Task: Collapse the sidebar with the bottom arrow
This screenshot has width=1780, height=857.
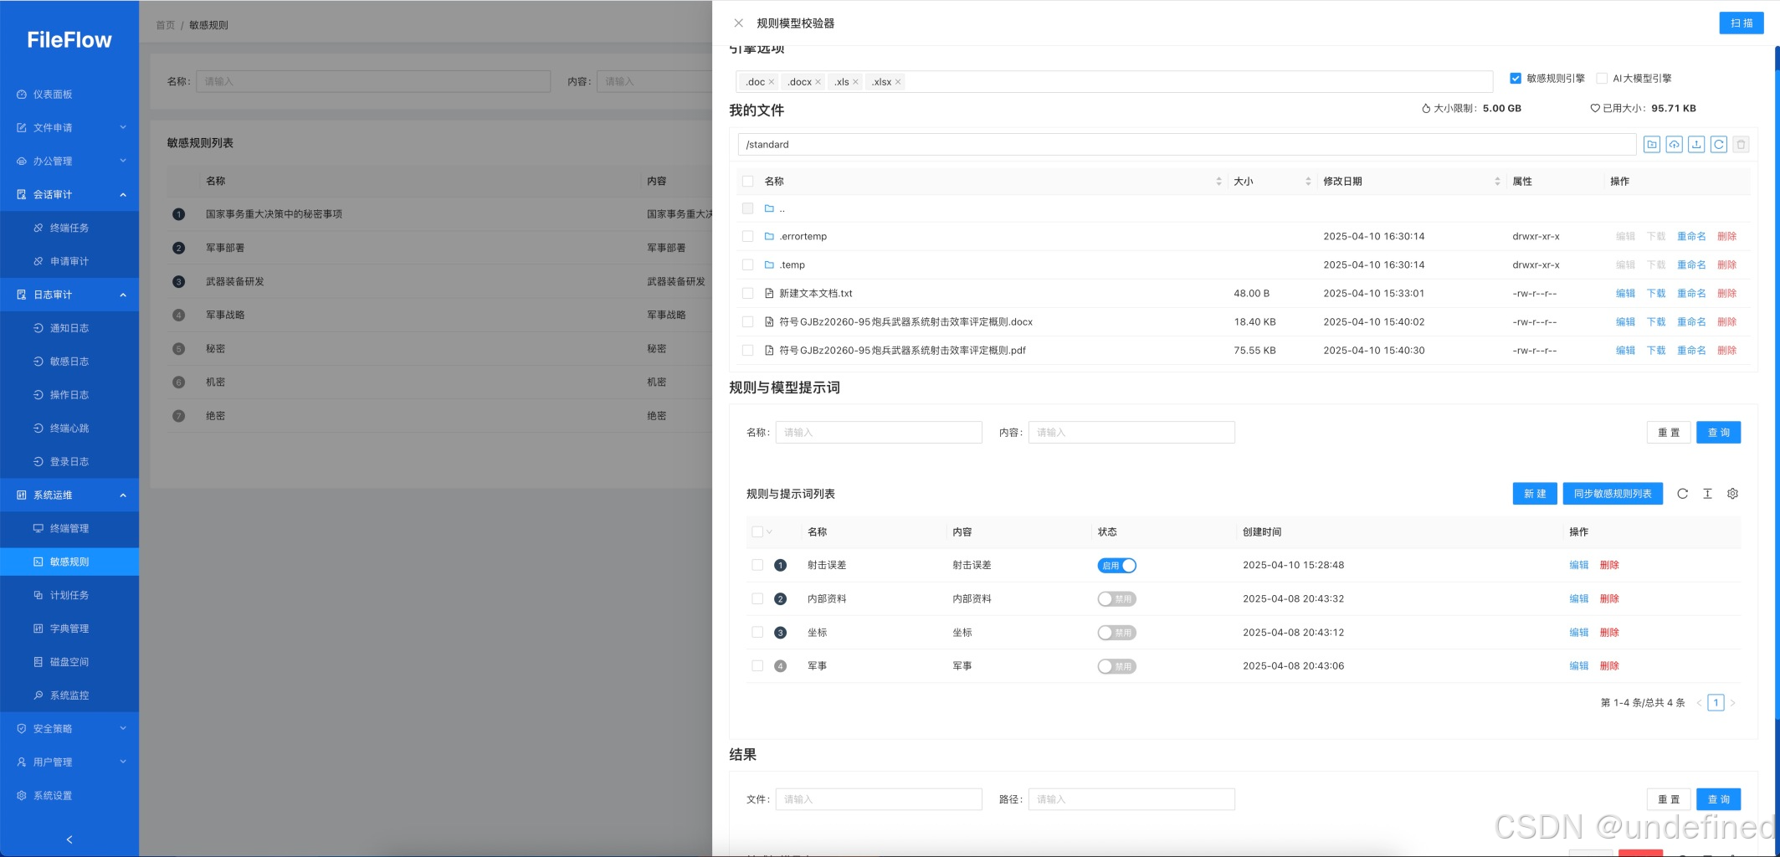Action: 69,839
